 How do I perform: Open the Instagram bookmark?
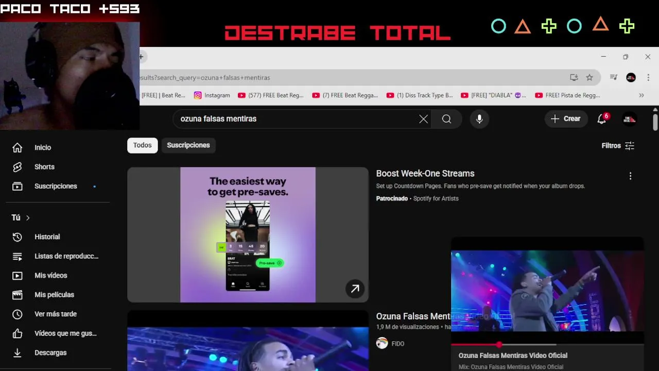[212, 95]
